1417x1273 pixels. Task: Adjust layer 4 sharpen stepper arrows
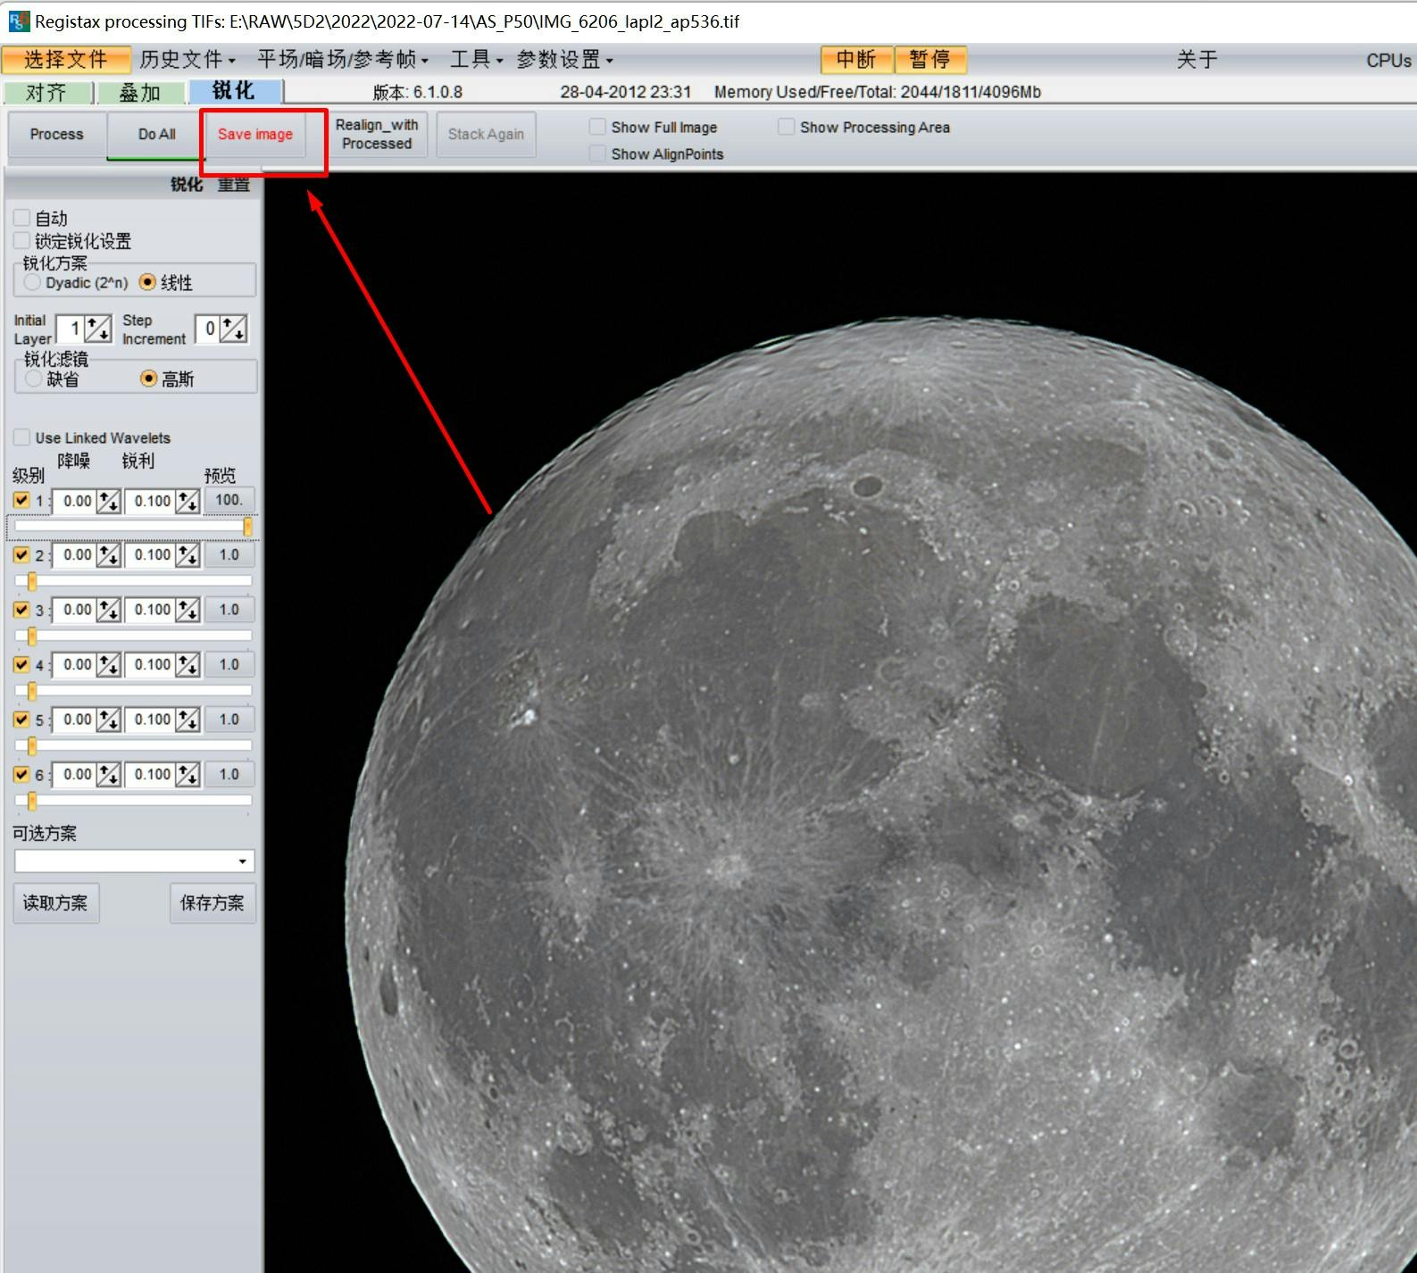point(188,665)
